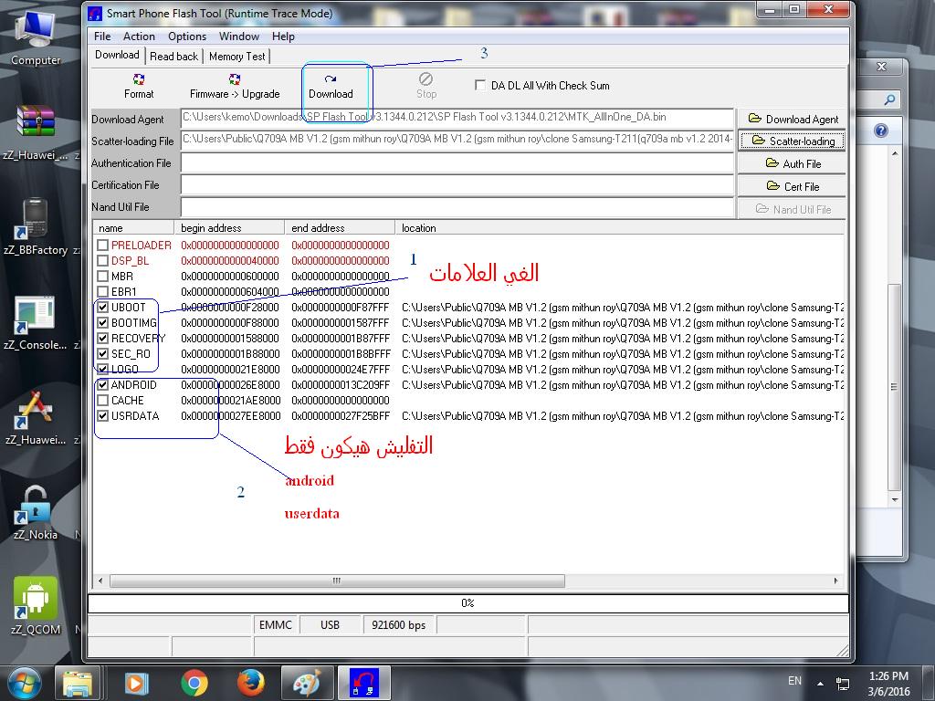
Task: Select the SP Flash Tool taskbar icon
Action: [364, 683]
